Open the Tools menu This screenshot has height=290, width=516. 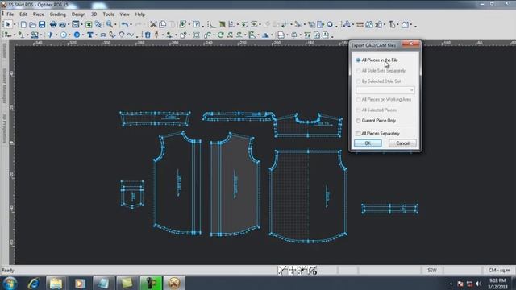coord(108,14)
